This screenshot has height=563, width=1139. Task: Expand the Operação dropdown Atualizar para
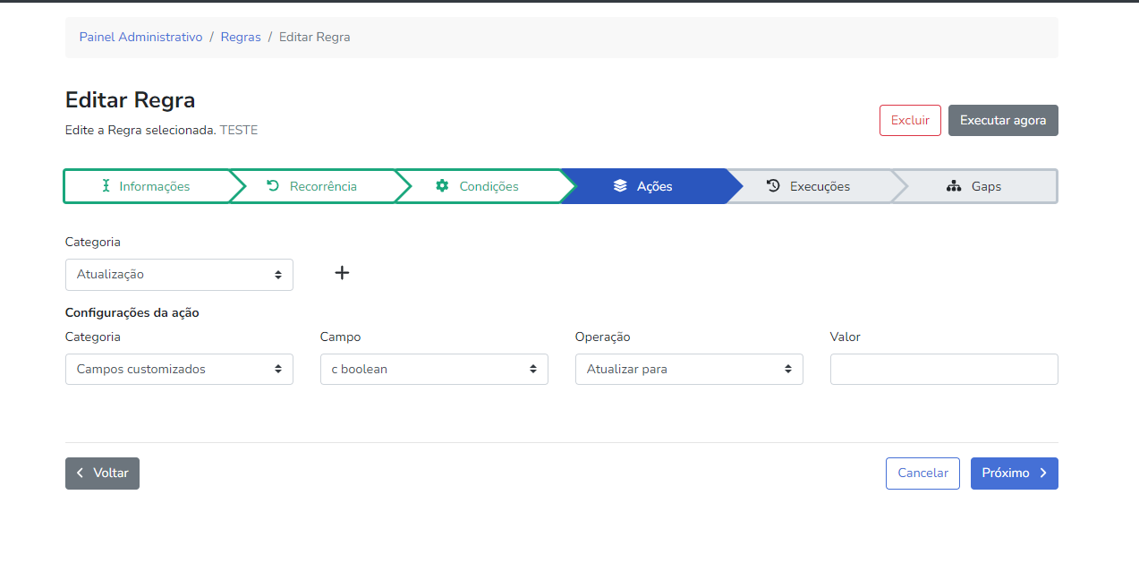689,370
